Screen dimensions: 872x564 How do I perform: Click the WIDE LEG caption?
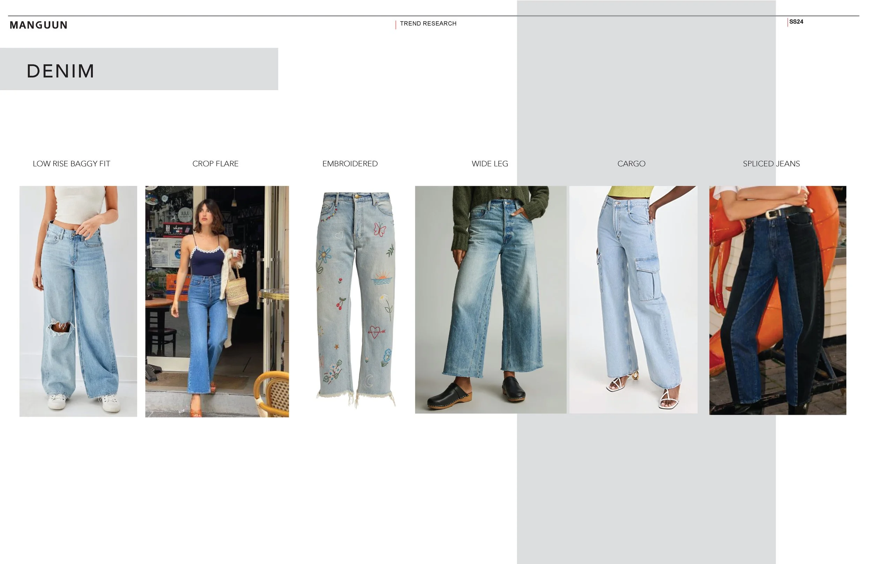point(490,164)
